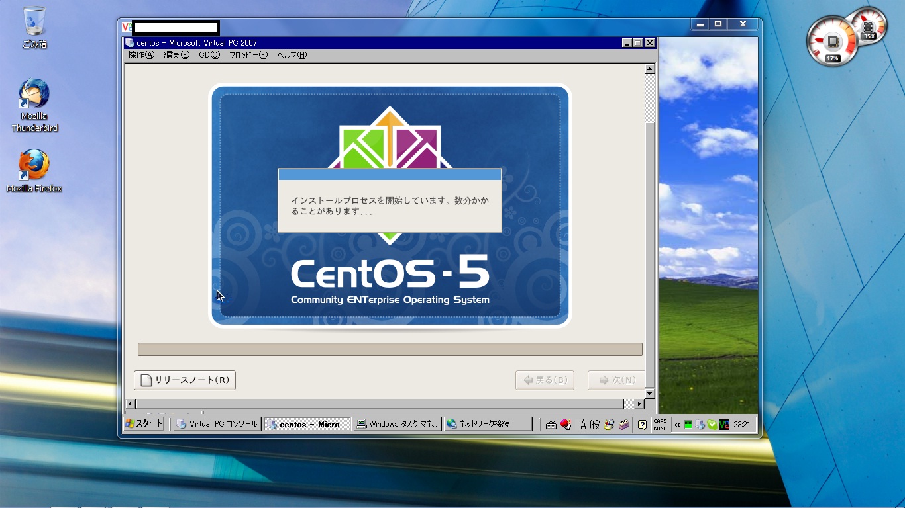Click the 戻る(B) back button
Screen dimensions: 905x508
coord(545,380)
